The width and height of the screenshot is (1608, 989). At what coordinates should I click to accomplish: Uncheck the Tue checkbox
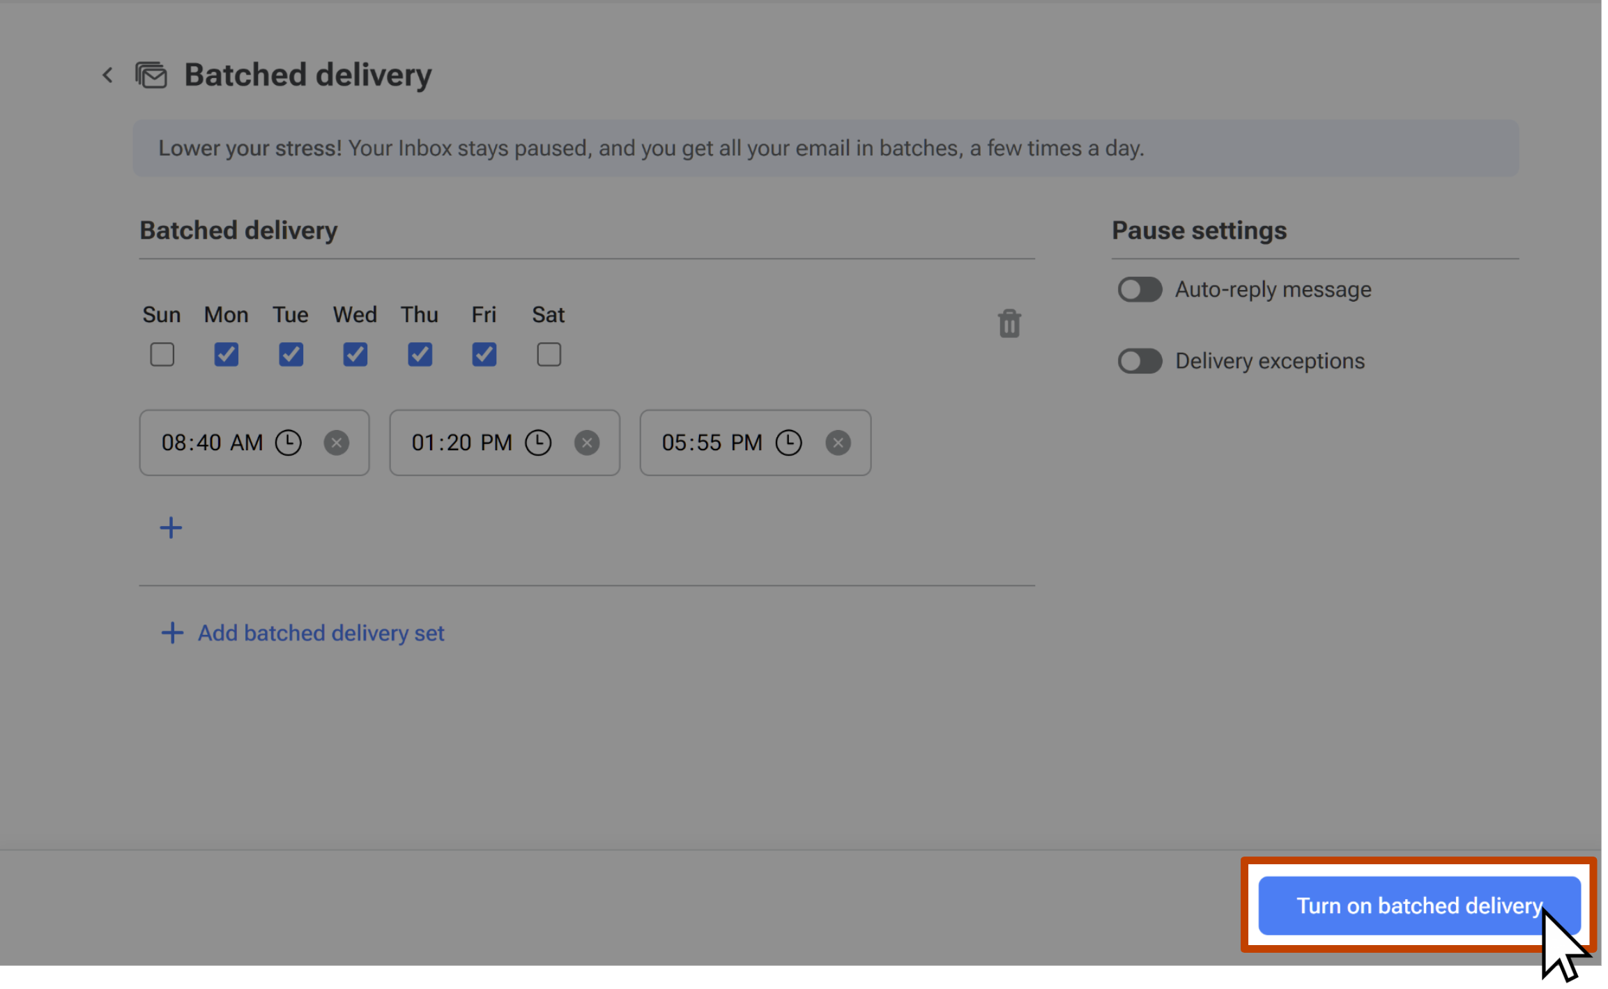[291, 355]
